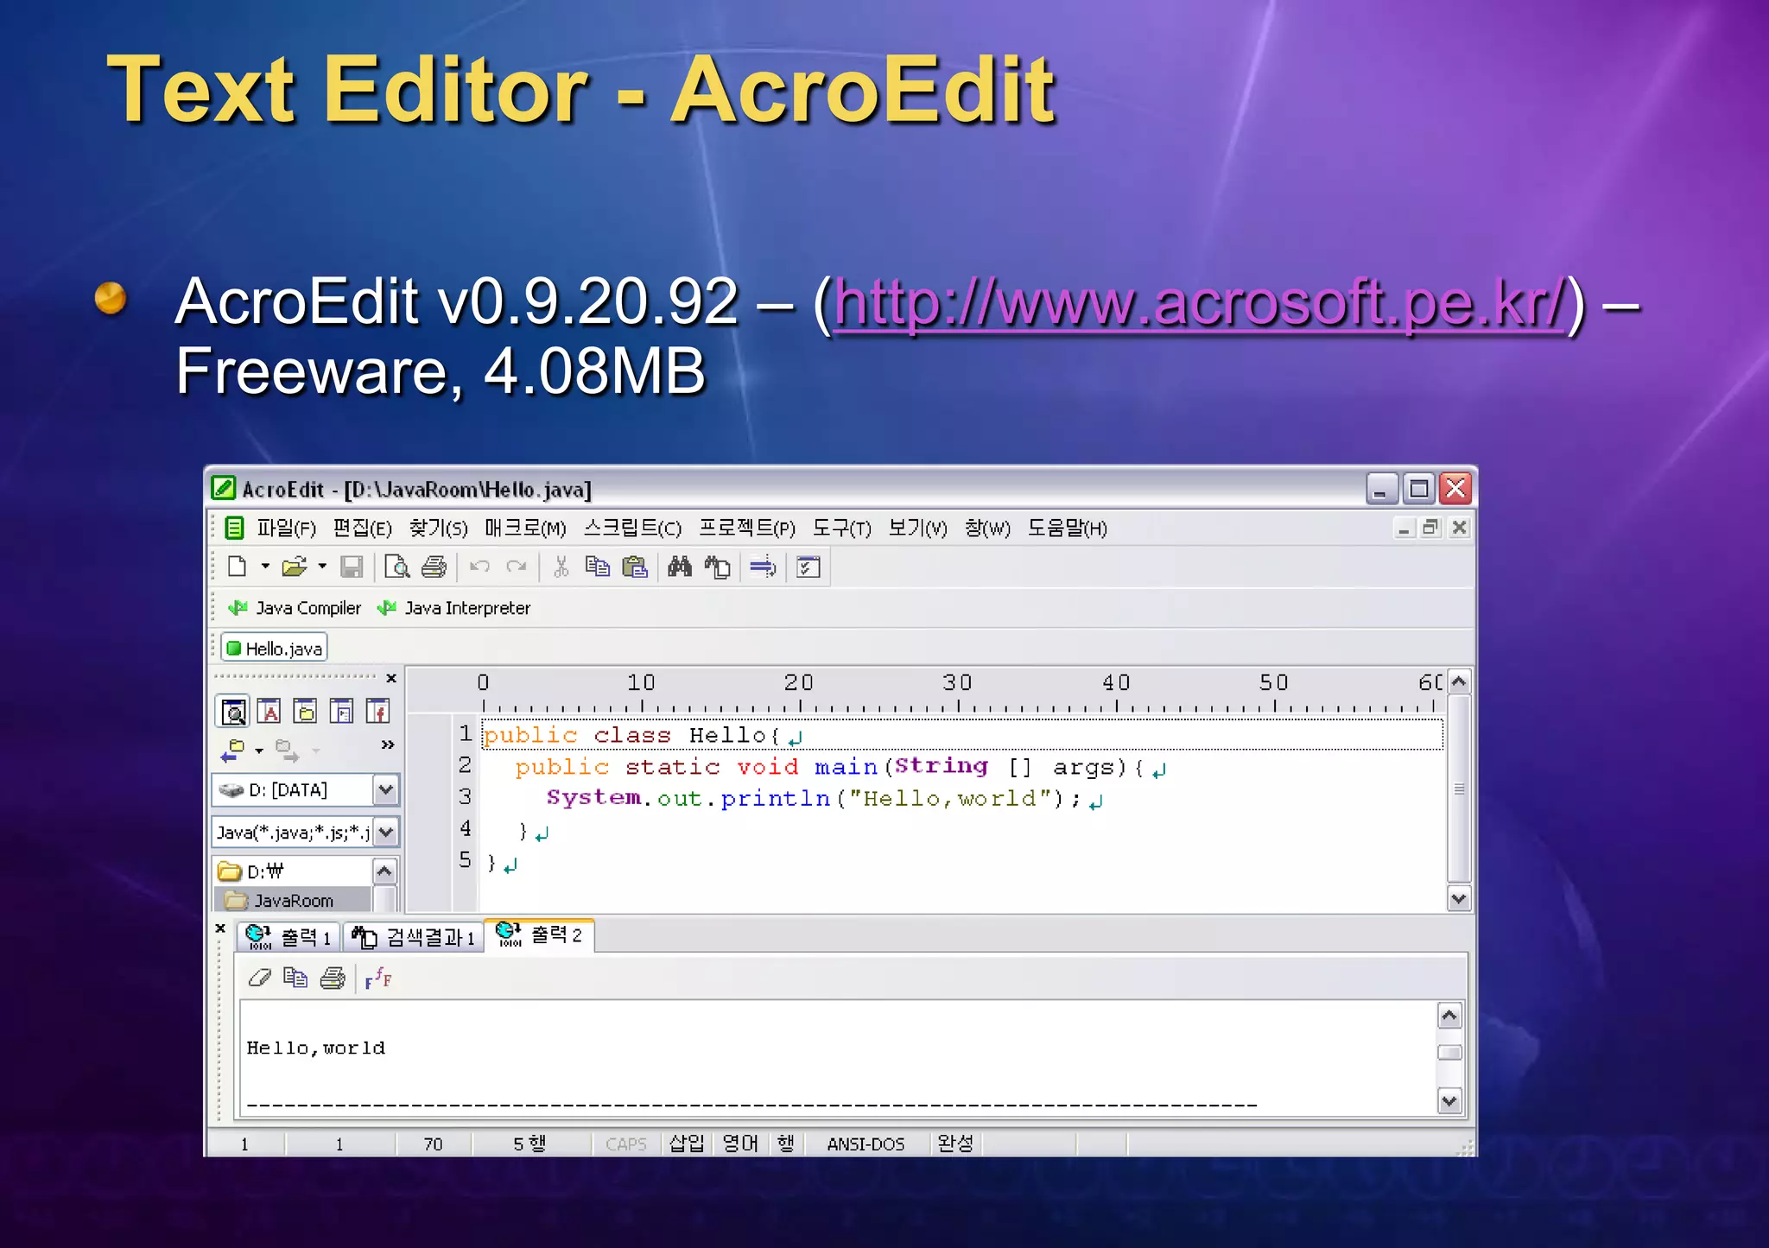Select file explorer side panel icon
The image size is (1769, 1248).
(x=232, y=712)
